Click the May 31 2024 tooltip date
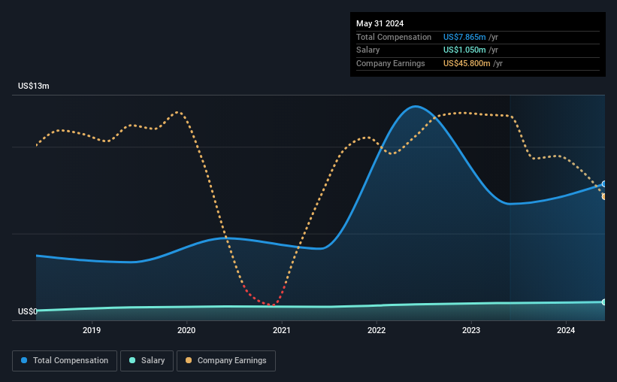 [x=380, y=23]
